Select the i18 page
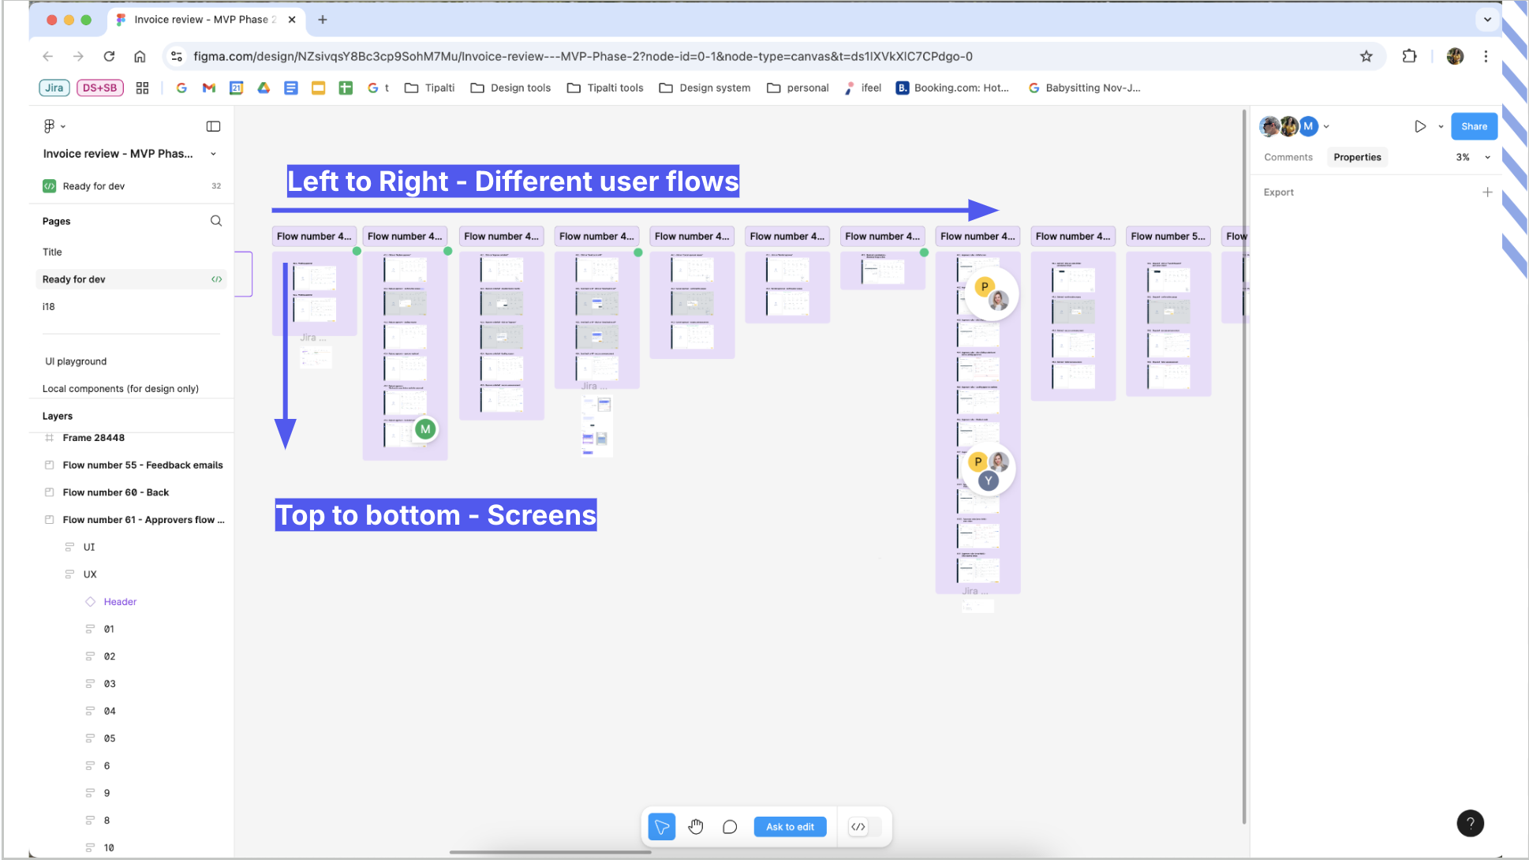This screenshot has width=1529, height=860. click(49, 307)
